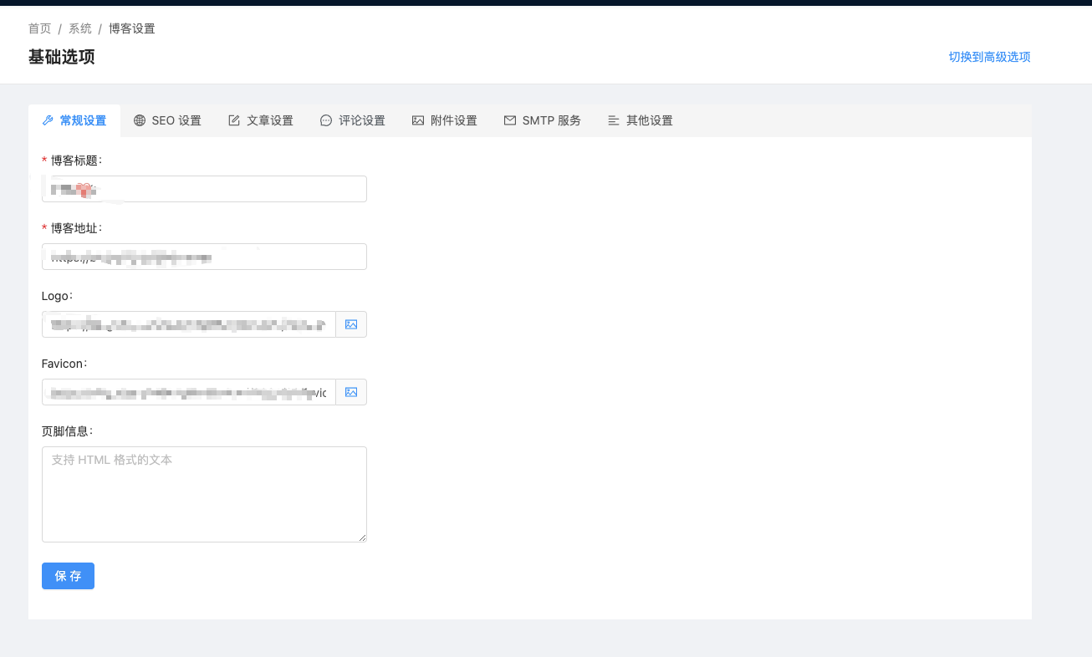The height and width of the screenshot is (657, 1092).
Task: Go to 首页 in breadcrumb
Action: coord(40,28)
